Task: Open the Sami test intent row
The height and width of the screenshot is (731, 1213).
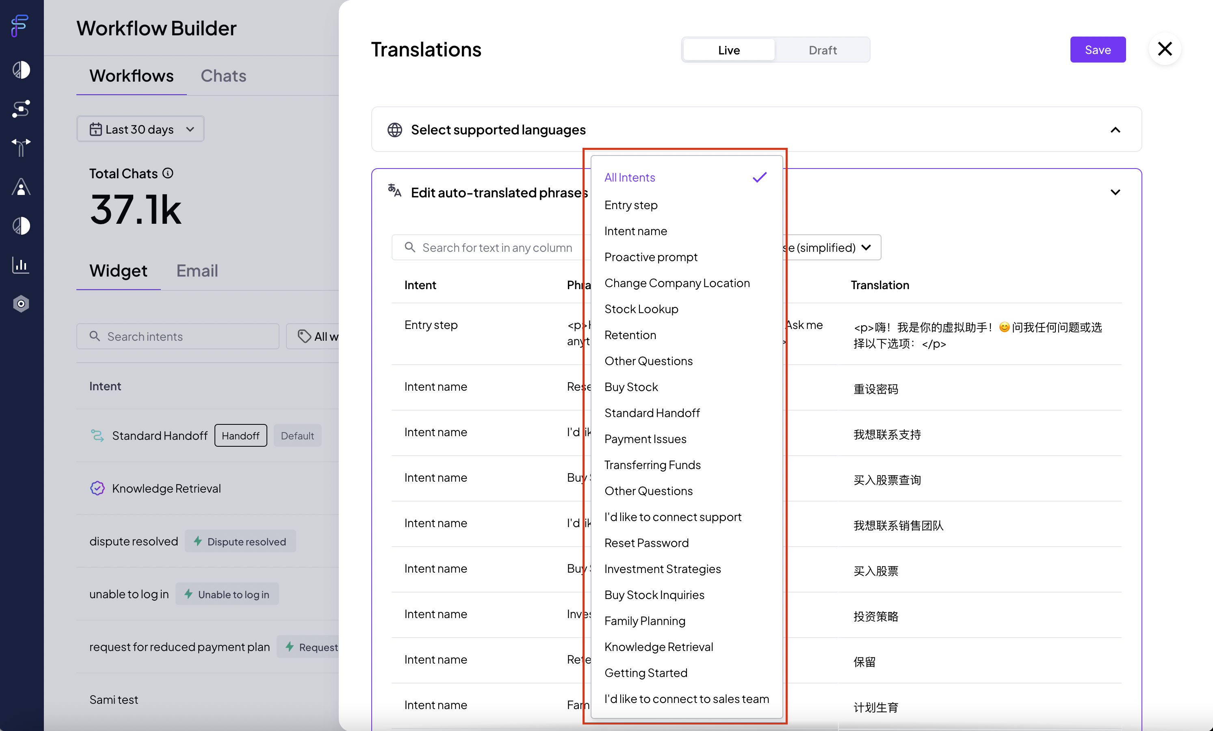Action: (113, 699)
